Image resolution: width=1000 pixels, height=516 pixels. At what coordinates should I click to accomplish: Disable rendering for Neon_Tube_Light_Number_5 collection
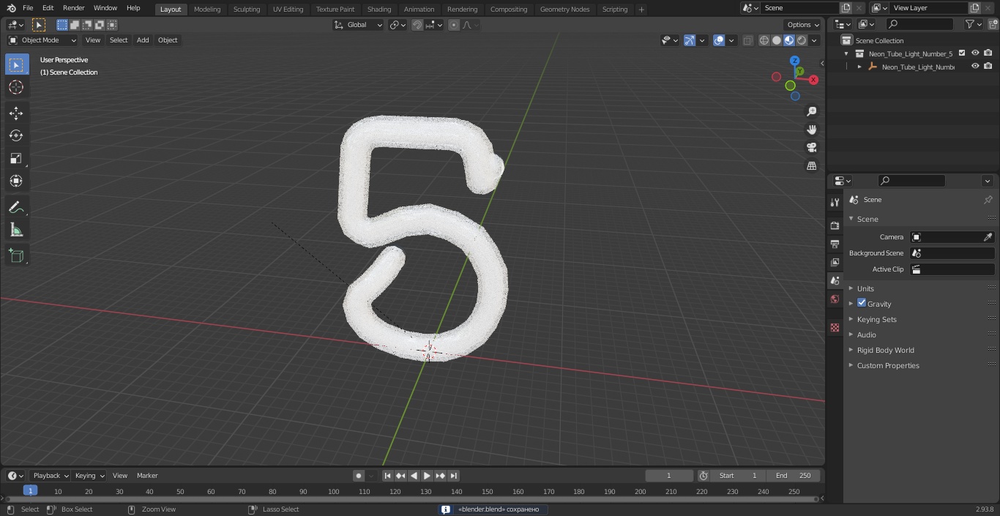point(988,53)
